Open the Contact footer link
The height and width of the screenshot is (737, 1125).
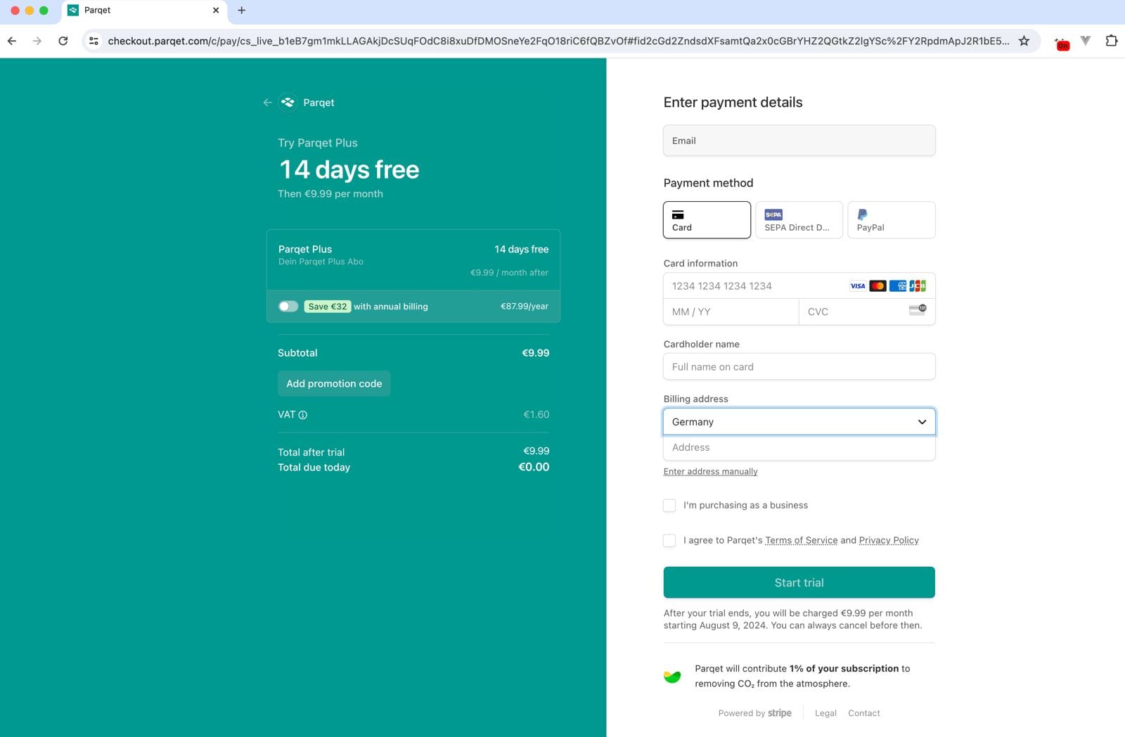[863, 713]
